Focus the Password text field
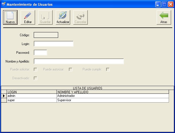 click(40, 52)
